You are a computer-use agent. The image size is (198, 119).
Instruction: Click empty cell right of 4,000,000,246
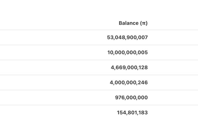(x=174, y=83)
